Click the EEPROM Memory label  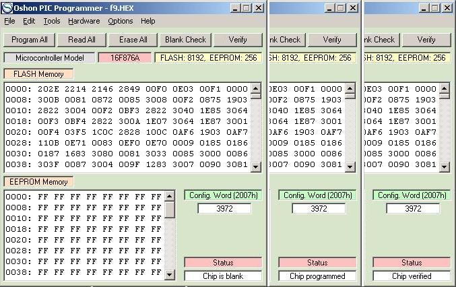tap(38, 182)
